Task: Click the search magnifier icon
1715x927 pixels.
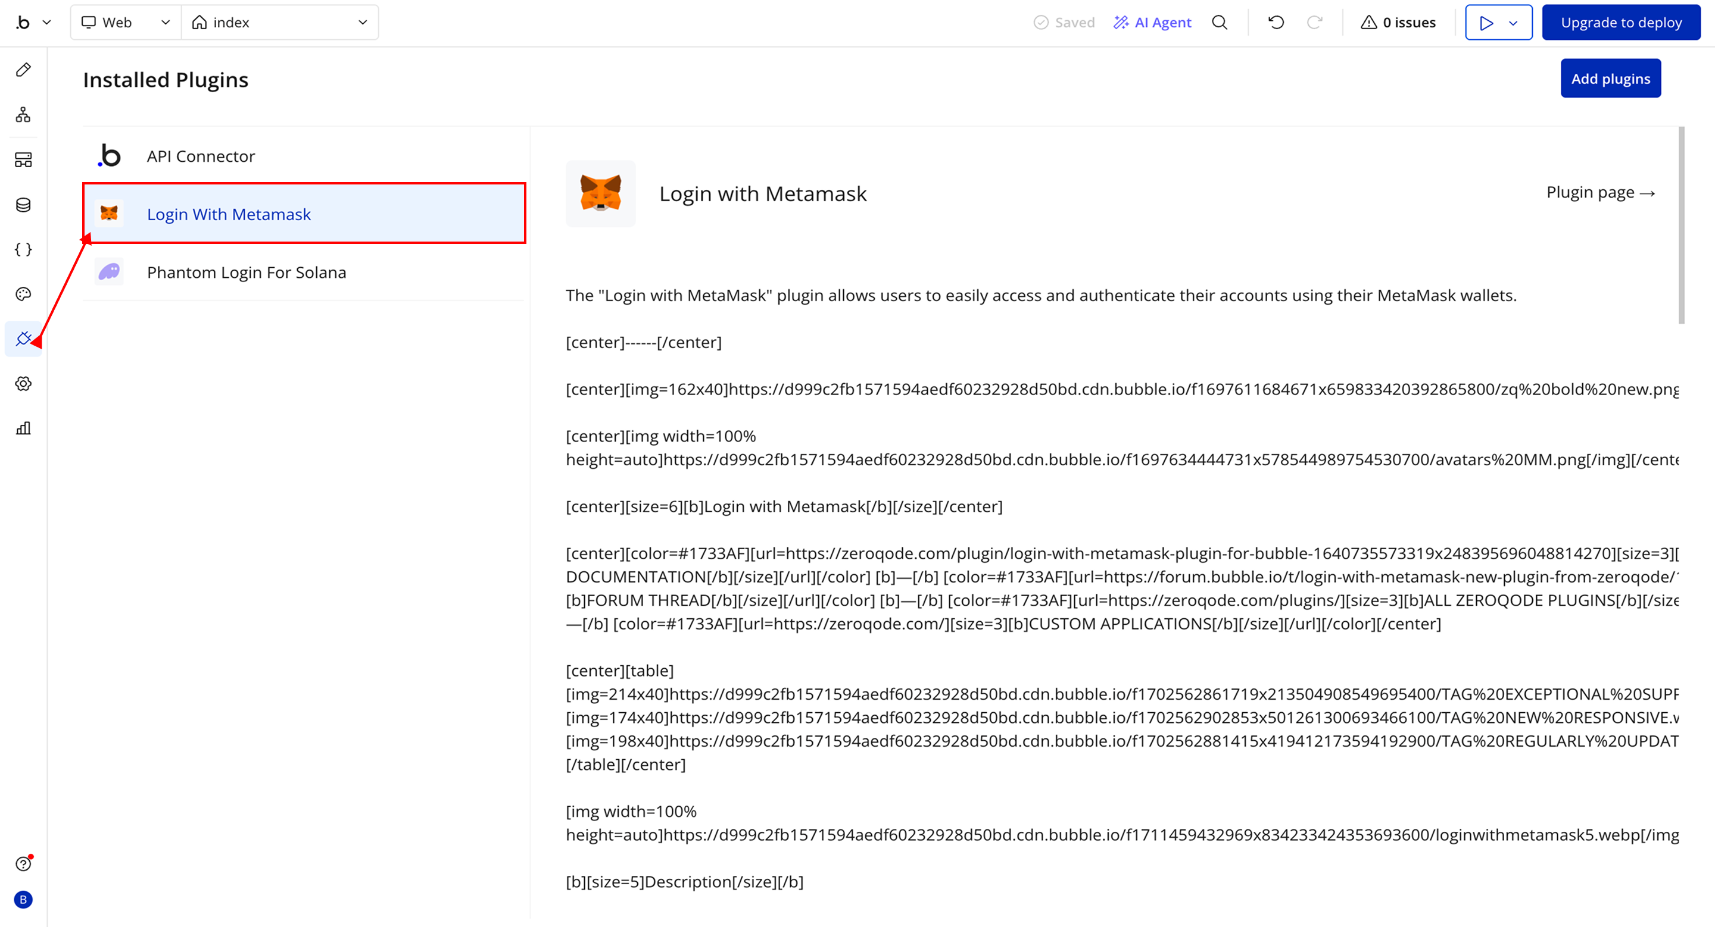Action: click(x=1219, y=23)
